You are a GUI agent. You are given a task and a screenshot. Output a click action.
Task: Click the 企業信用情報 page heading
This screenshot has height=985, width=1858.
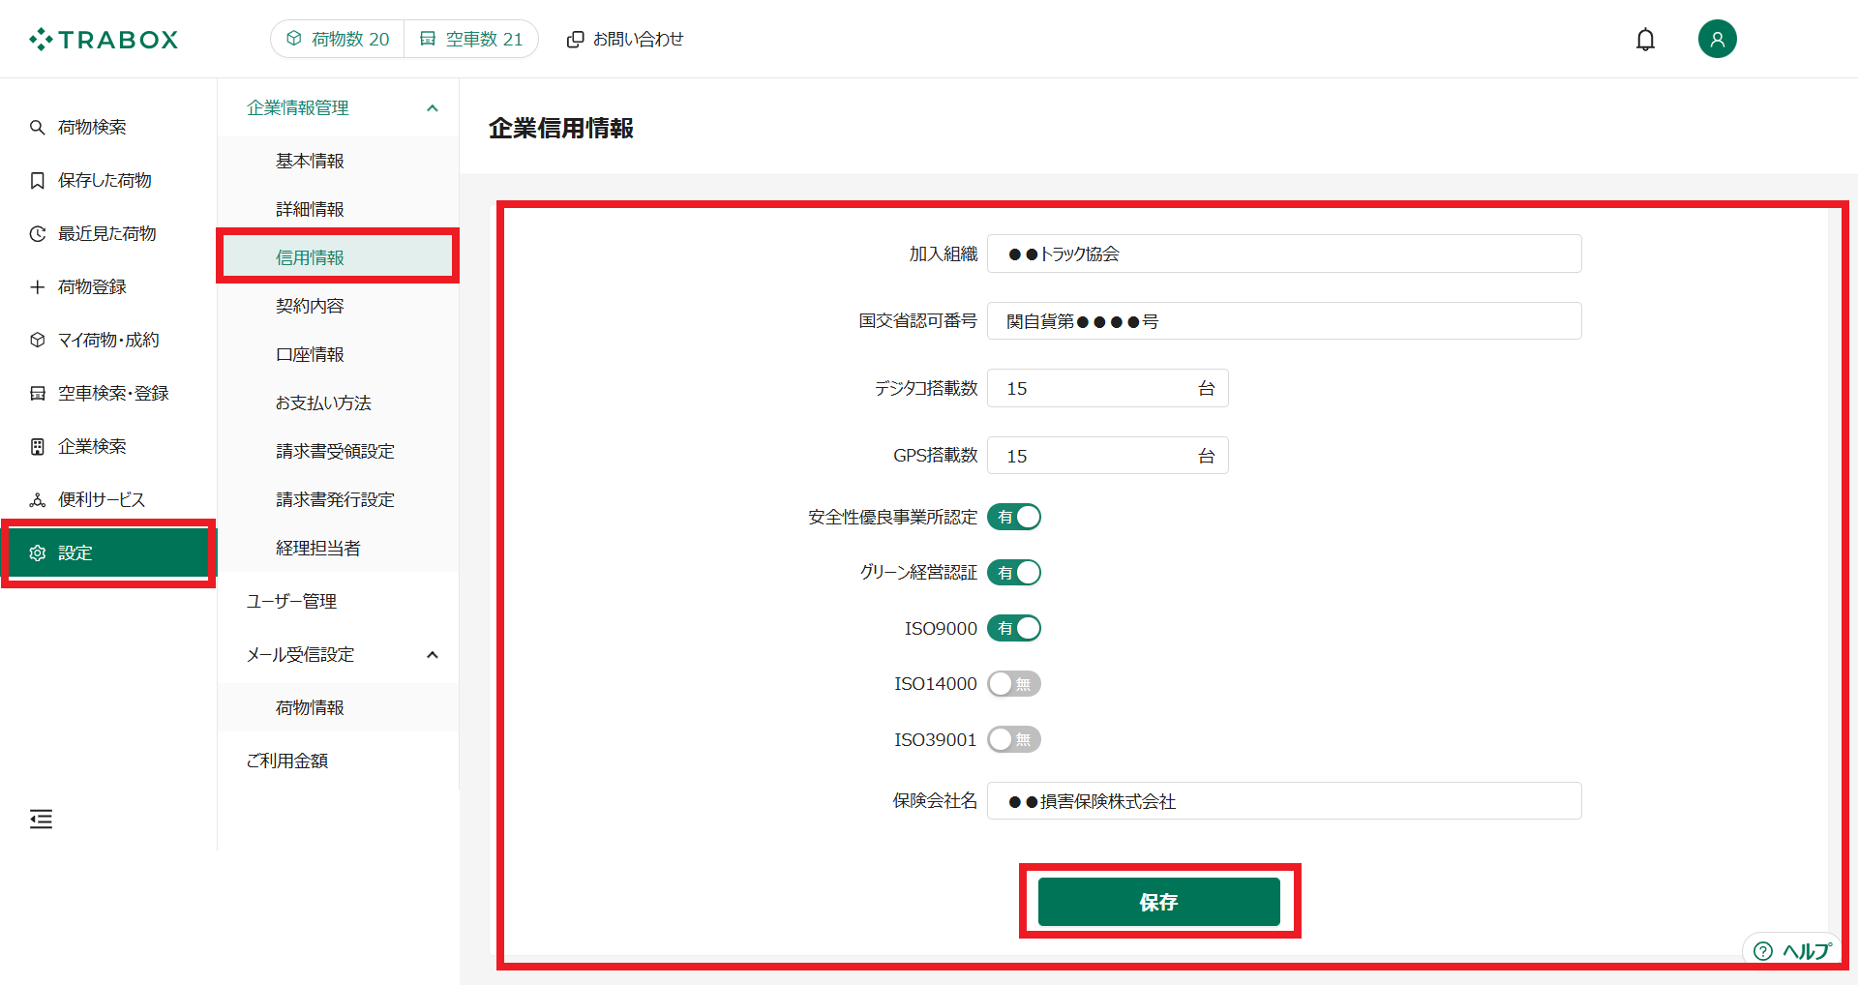561,128
